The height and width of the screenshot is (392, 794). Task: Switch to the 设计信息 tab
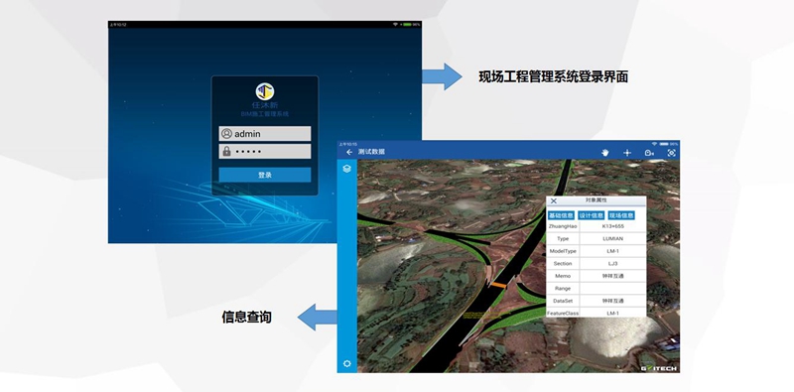(592, 215)
